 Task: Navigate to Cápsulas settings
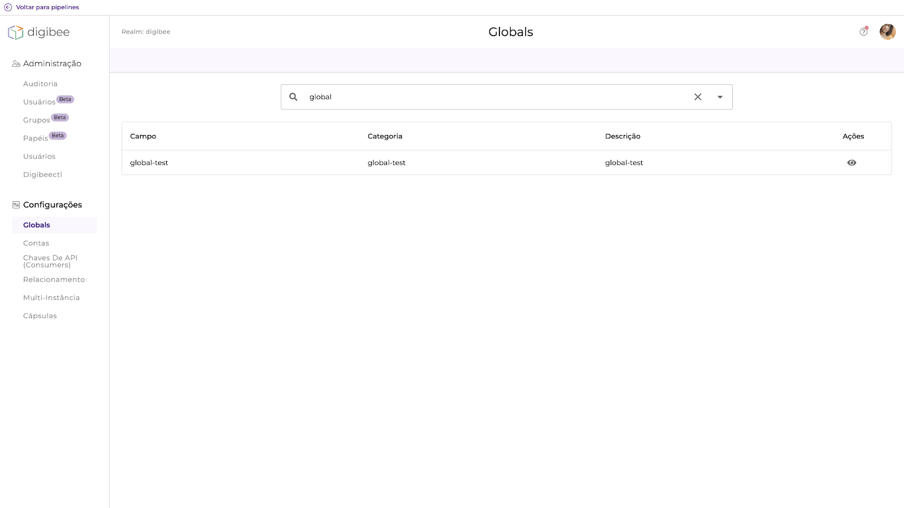pyautogui.click(x=40, y=316)
